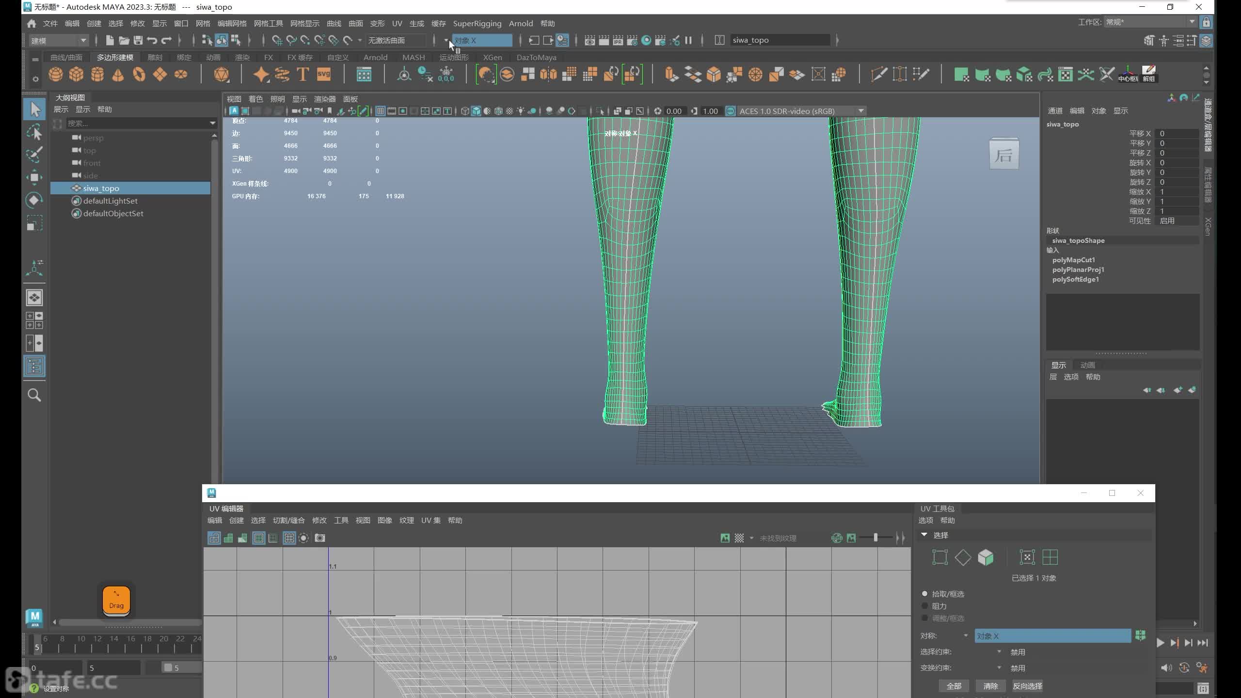Create a polygon cone from shelf

[x=118, y=75]
